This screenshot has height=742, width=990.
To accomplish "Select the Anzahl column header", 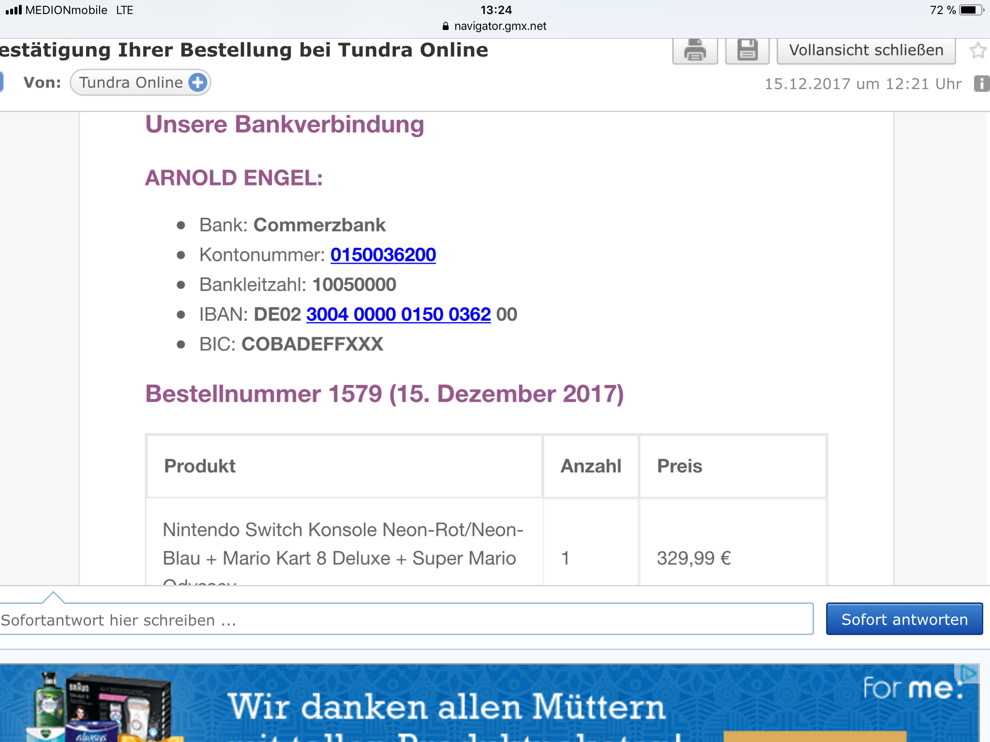I will pyautogui.click(x=591, y=466).
